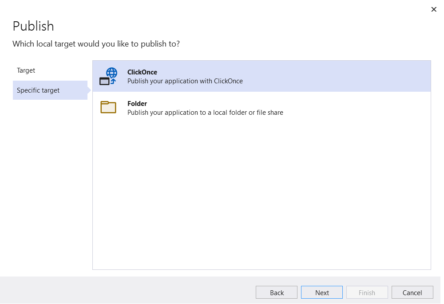This screenshot has width=444, height=304.
Task: Open the Target step in the sidebar
Action: (26, 70)
